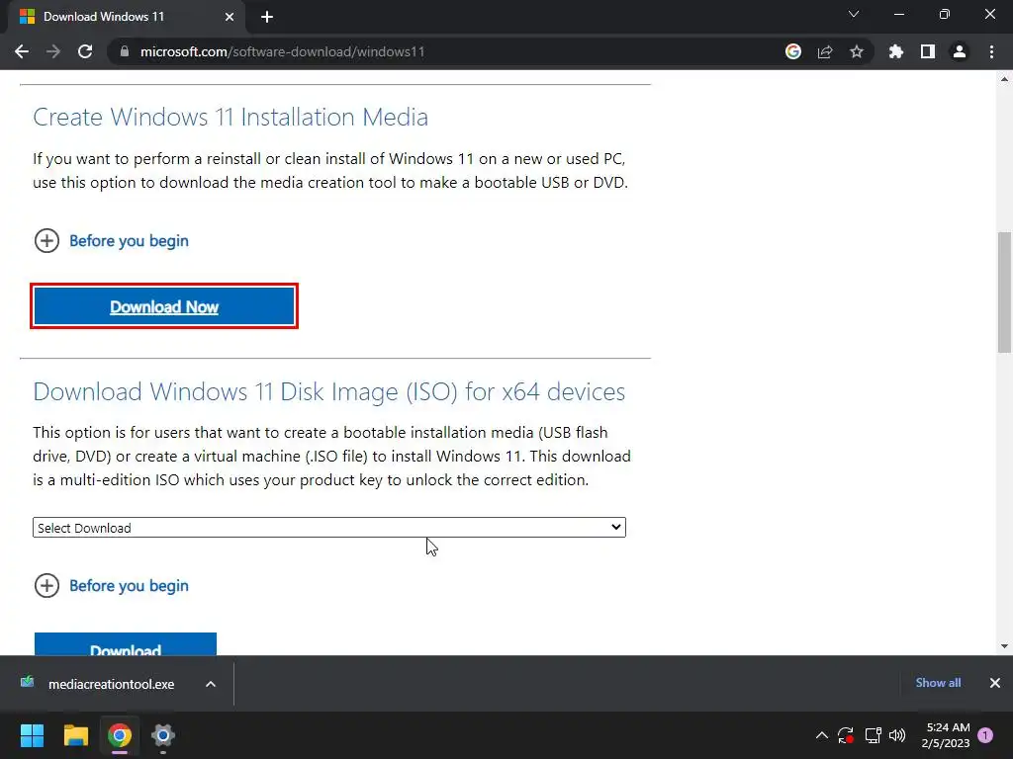Screen dimensions: 1013x759
Task: Reload the Windows 11 download page
Action: pyautogui.click(x=85, y=51)
